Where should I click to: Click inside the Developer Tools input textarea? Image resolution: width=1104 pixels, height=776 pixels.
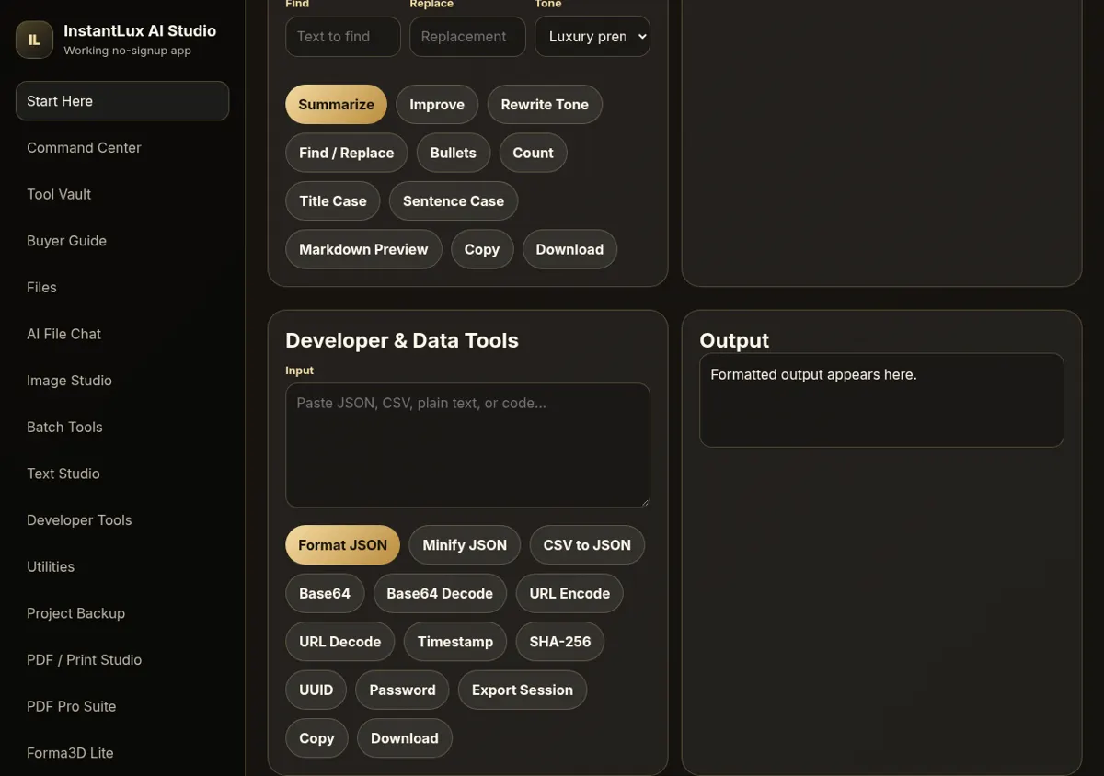click(x=467, y=445)
